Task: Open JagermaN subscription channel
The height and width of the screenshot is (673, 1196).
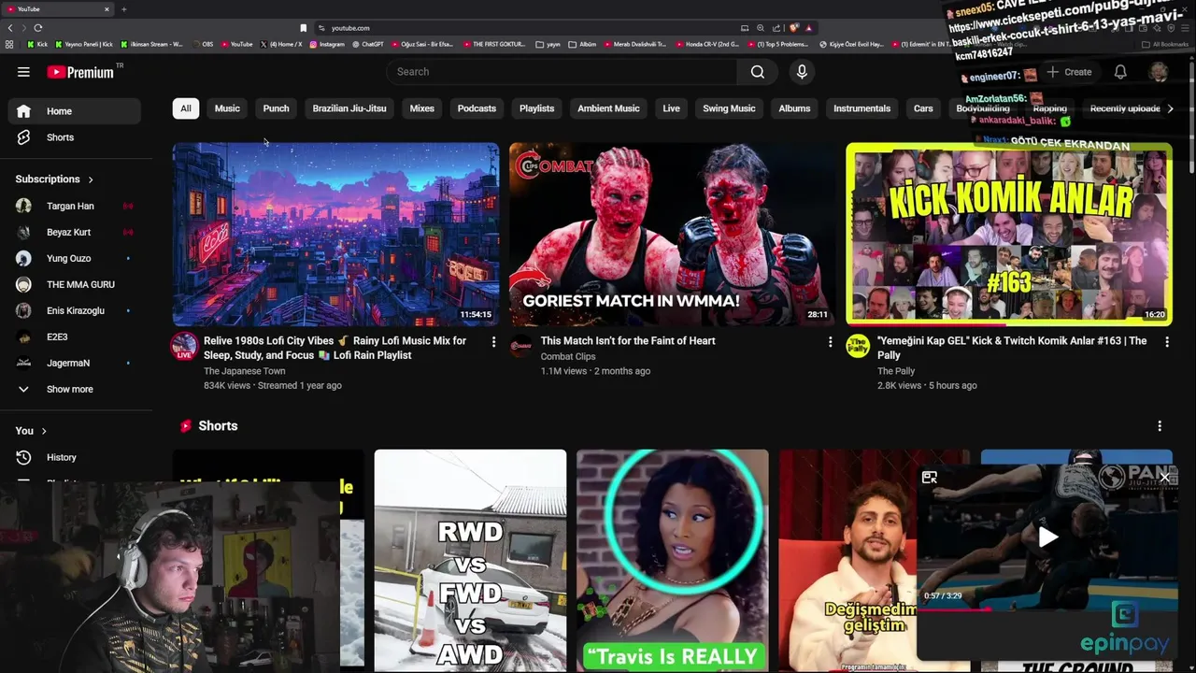Action: point(75,364)
